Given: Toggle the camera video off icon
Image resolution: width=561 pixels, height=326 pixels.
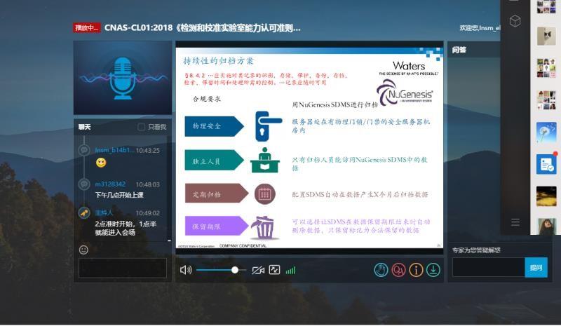Looking at the screenshot, I should [x=257, y=270].
